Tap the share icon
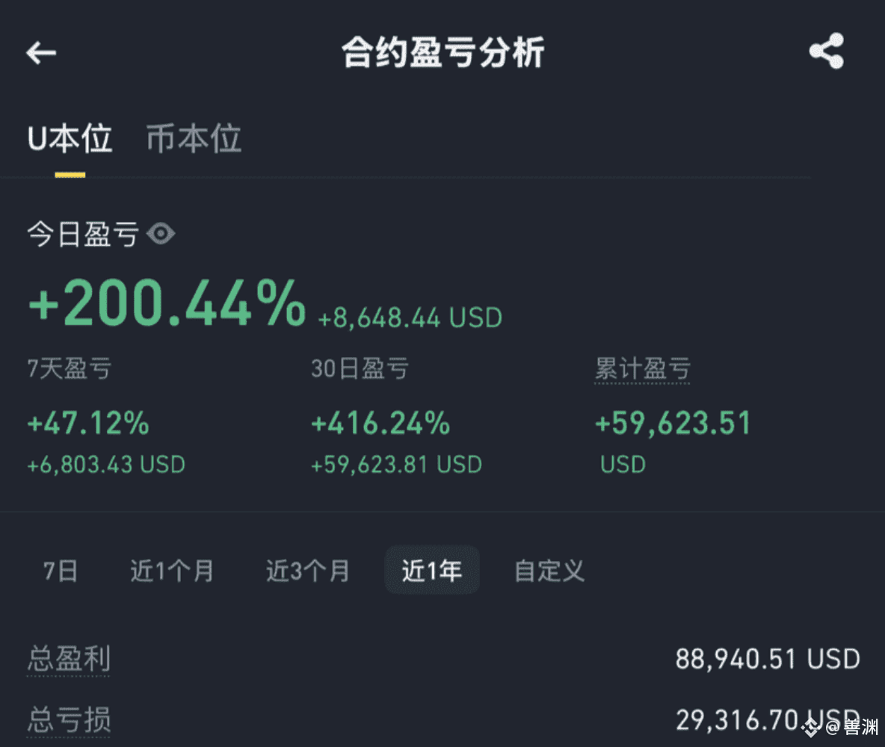Image resolution: width=885 pixels, height=747 pixels. [826, 52]
